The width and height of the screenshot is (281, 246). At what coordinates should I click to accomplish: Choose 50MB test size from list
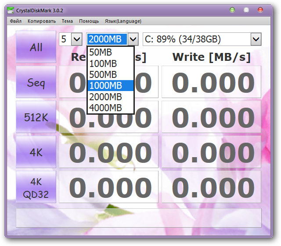pos(111,53)
